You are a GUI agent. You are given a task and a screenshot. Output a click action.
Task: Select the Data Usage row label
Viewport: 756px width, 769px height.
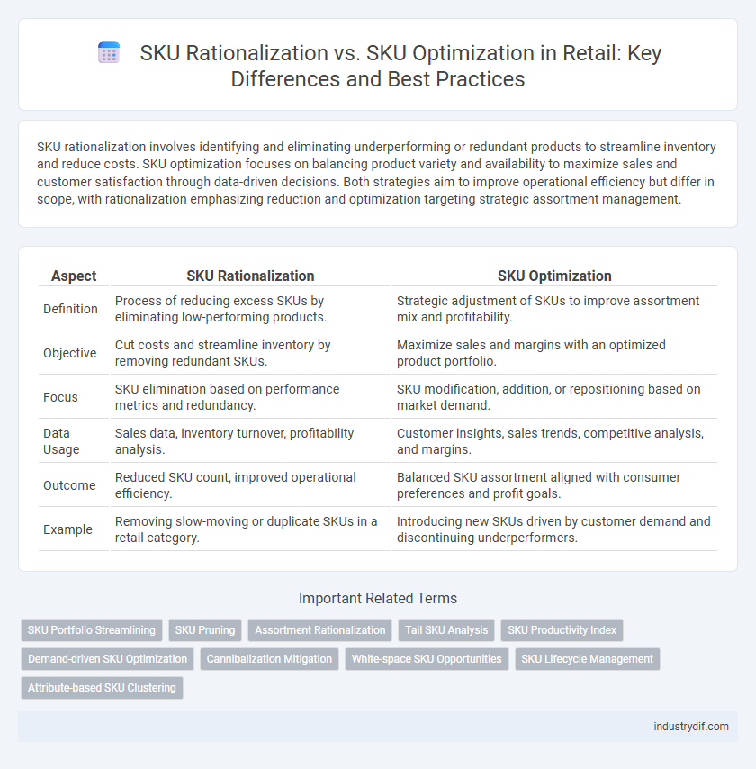[x=61, y=441]
